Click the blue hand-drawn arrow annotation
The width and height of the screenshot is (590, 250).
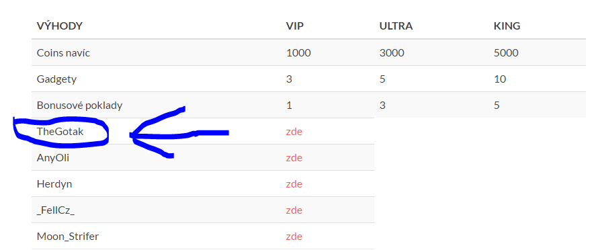[179, 132]
